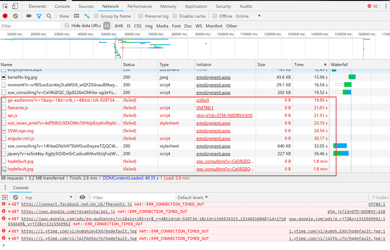Check the Disable cache option
The width and height of the screenshot is (390, 250).
pyautogui.click(x=175, y=16)
